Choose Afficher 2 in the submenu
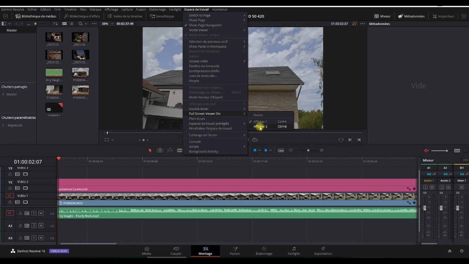The height and width of the screenshot is (264, 469). (270, 126)
